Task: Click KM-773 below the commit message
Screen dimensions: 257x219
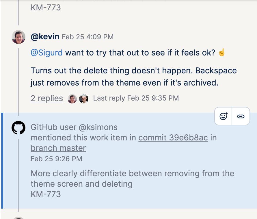Action: tap(46, 194)
